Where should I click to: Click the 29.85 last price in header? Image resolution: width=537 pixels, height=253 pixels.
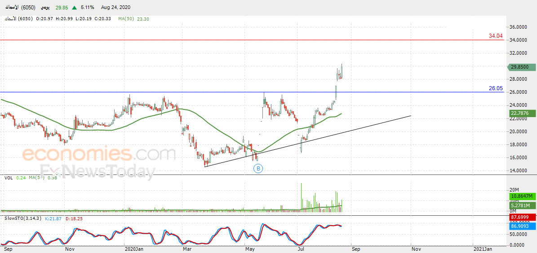click(x=62, y=8)
